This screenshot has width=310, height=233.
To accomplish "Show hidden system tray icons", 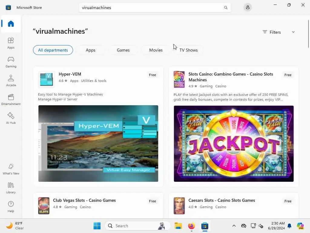I will pyautogui.click(x=234, y=226).
